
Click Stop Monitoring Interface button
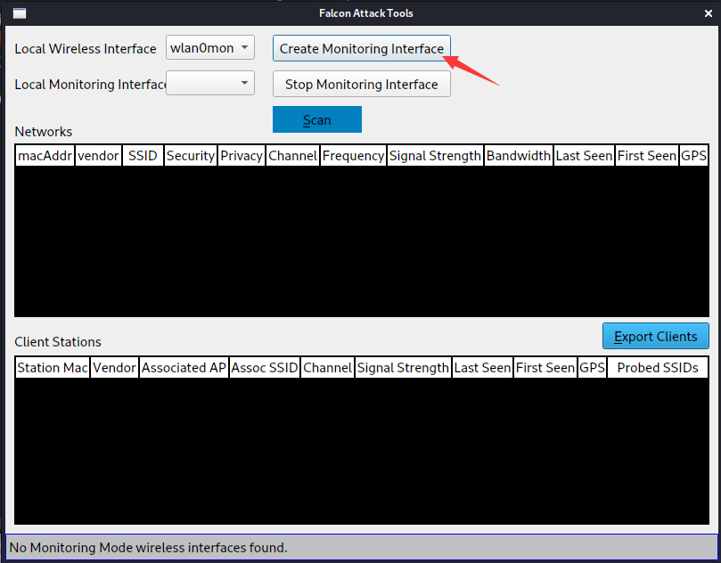(x=362, y=84)
